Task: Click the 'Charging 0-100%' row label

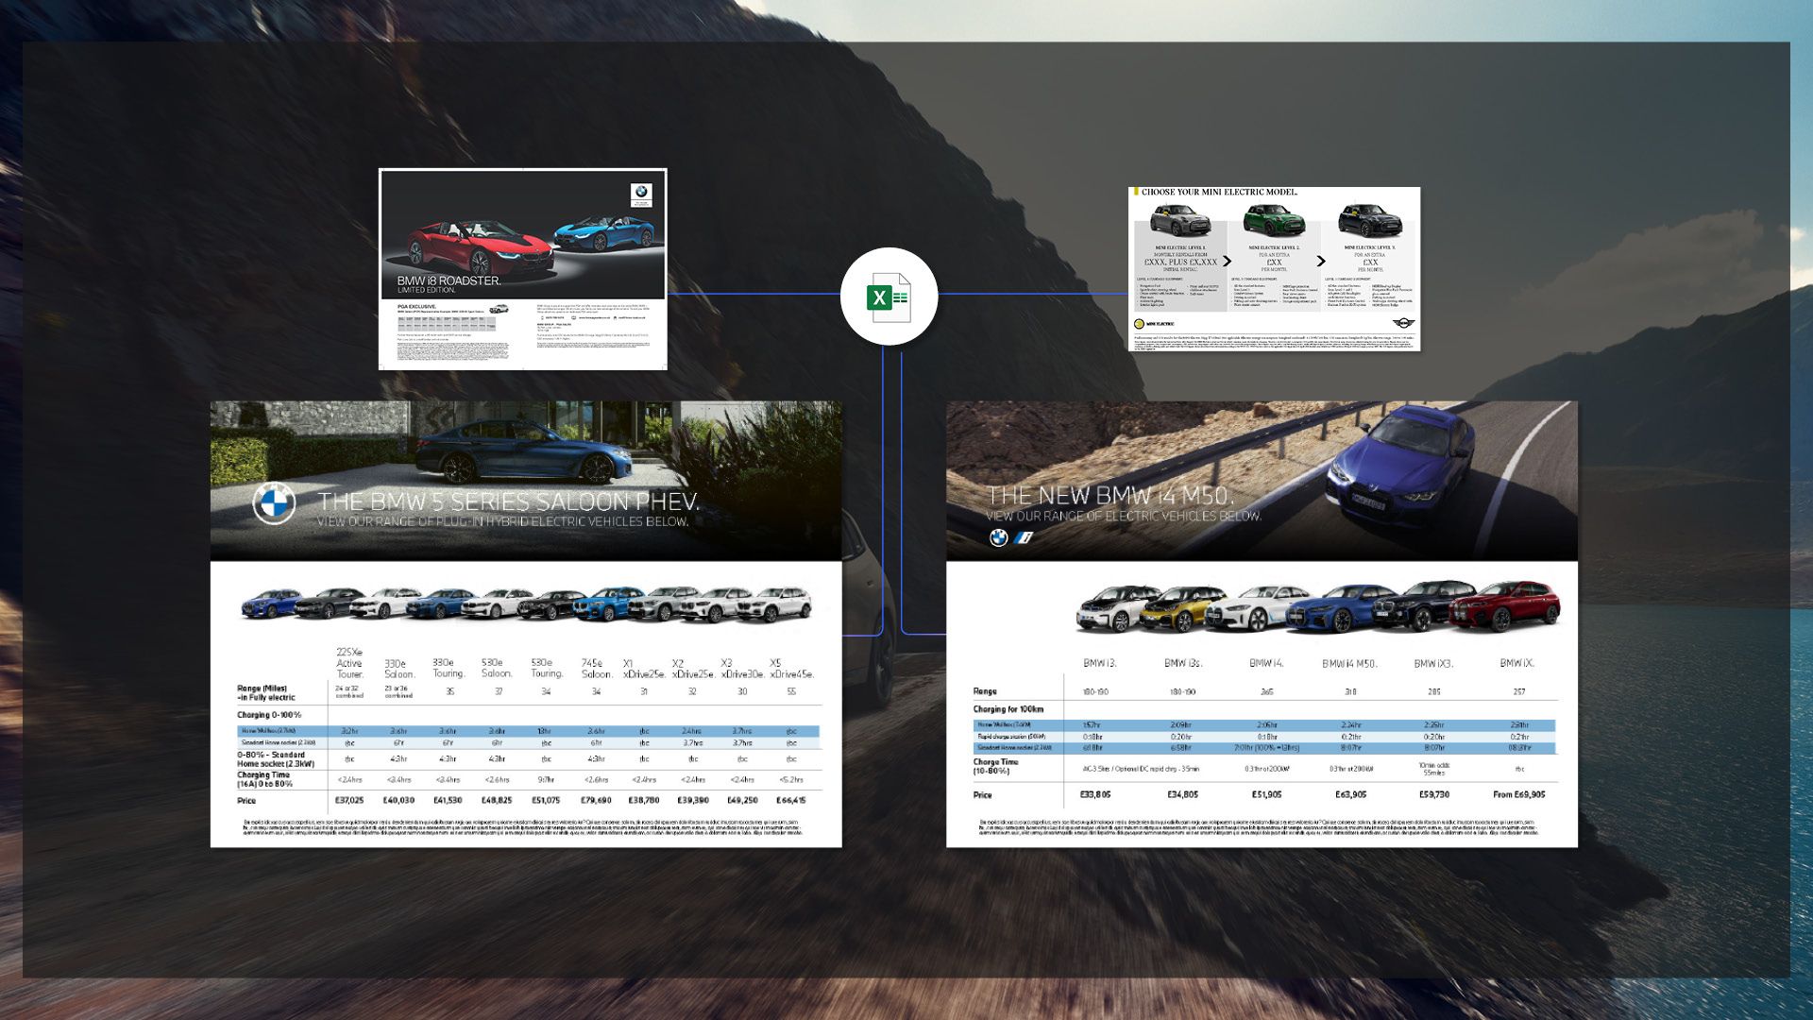Action: (x=269, y=715)
